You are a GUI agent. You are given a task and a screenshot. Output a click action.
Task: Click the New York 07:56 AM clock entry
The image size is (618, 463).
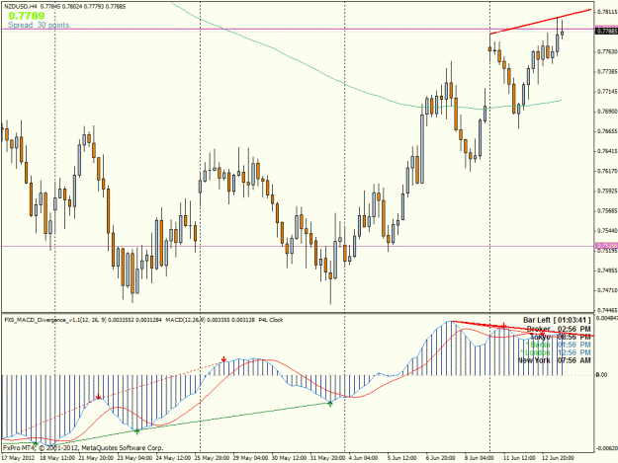554,360
